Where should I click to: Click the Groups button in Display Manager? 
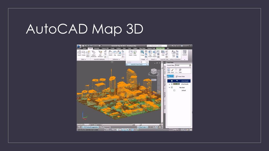(170, 76)
